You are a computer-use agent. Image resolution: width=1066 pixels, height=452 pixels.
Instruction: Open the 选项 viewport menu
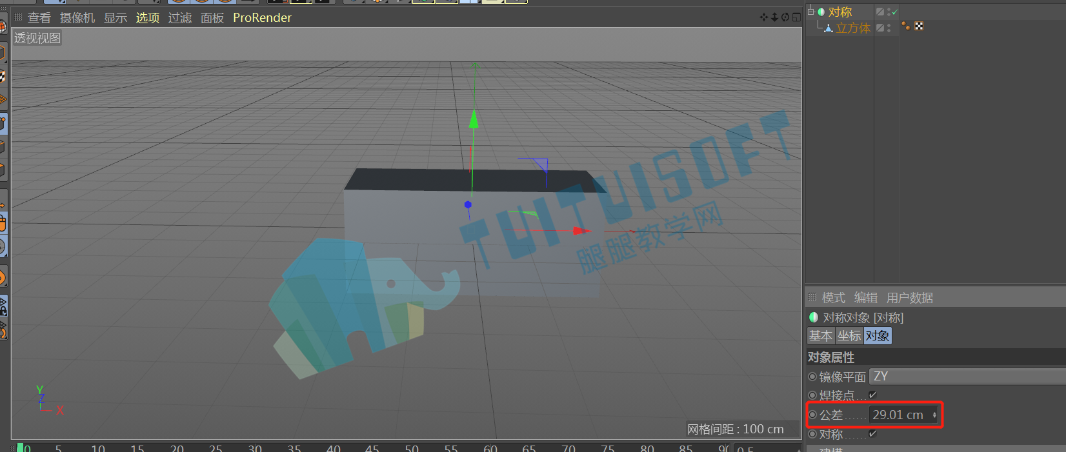pos(148,18)
